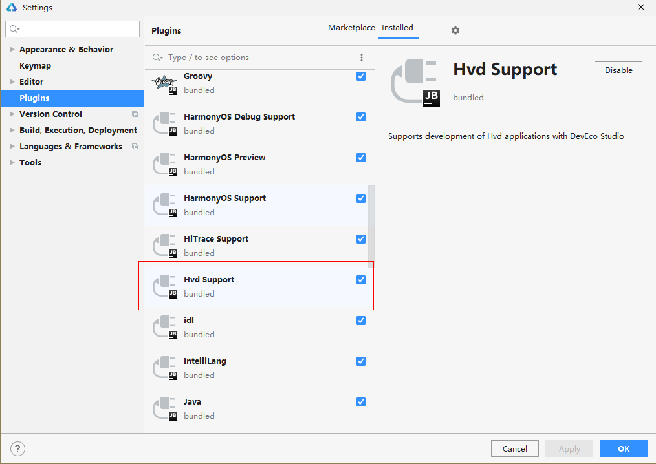
Task: Expand the Editor tree arrow
Action: tap(12, 81)
